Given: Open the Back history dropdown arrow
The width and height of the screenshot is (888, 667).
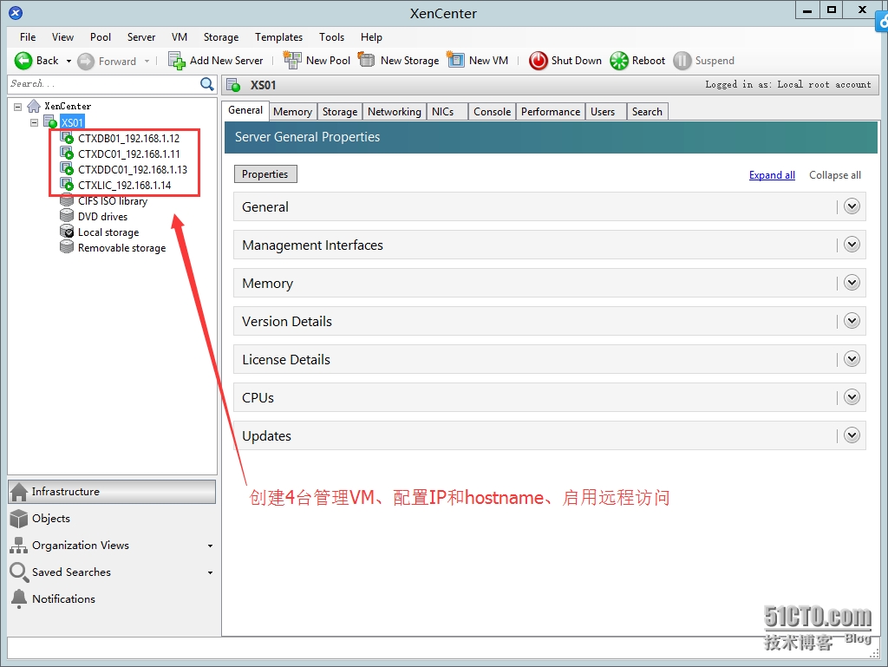Looking at the screenshot, I should point(69,62).
